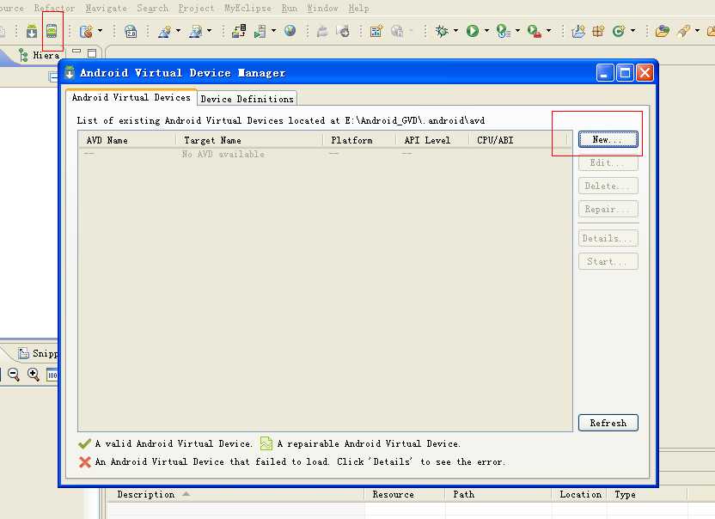Screen dimensions: 715x519
Task: Open the Project menu
Action: [196, 9]
